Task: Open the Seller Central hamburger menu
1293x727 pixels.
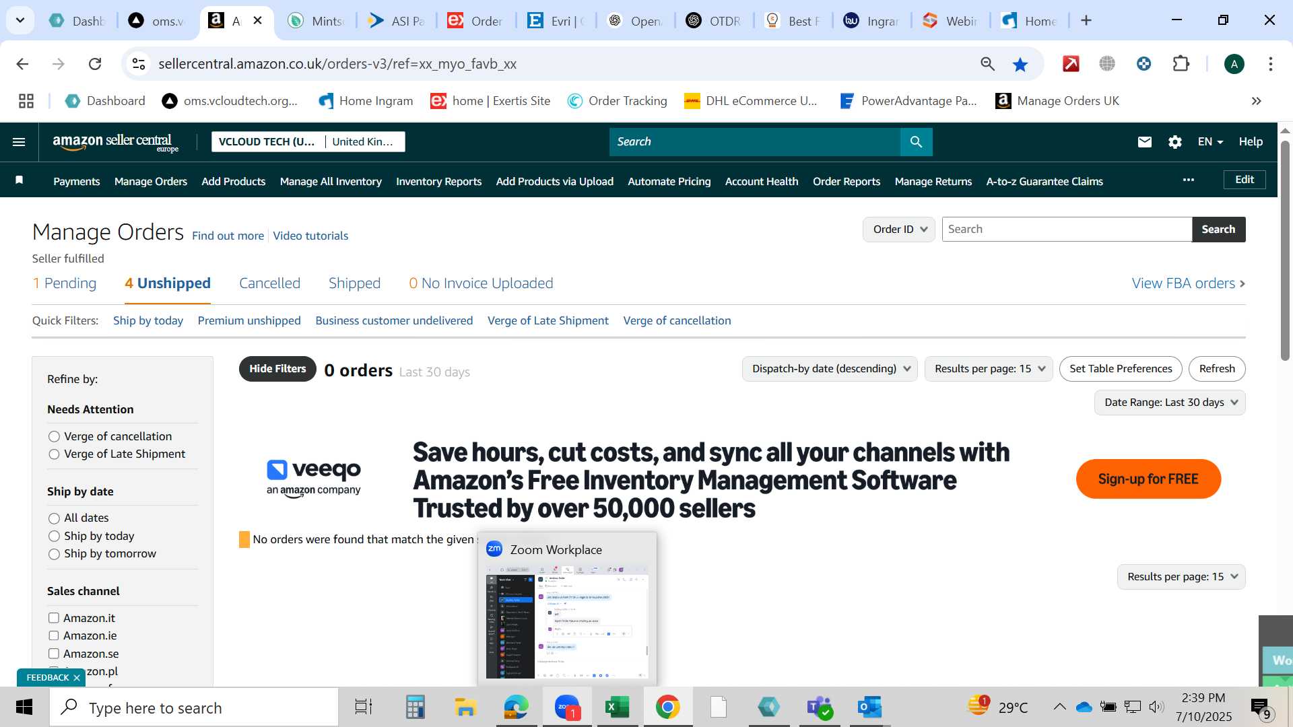Action: pos(19,142)
